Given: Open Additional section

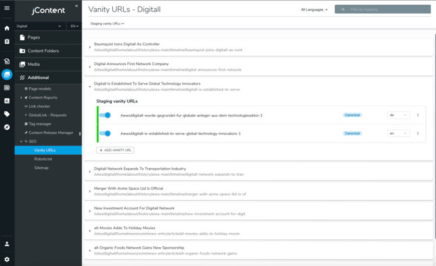Looking at the screenshot, I should tap(48, 77).
